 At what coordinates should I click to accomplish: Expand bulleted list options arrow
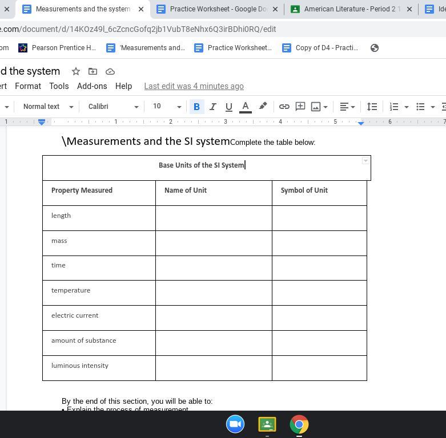433,107
